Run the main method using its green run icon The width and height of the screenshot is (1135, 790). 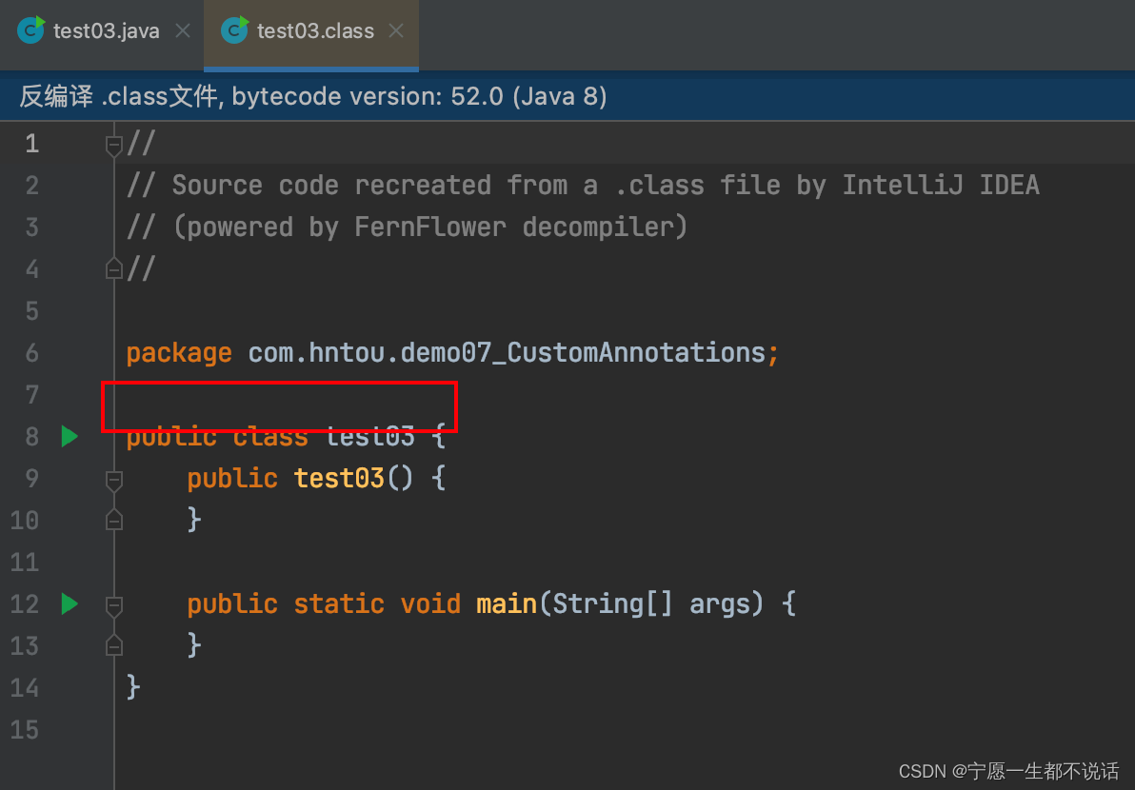(x=68, y=603)
